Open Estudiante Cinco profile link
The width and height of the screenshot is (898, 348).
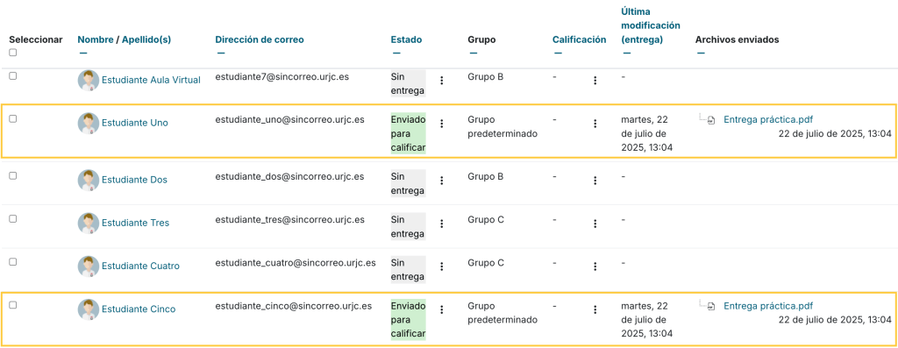139,309
